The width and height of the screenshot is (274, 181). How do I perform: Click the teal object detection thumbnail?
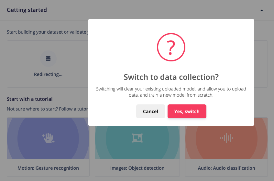point(137,143)
